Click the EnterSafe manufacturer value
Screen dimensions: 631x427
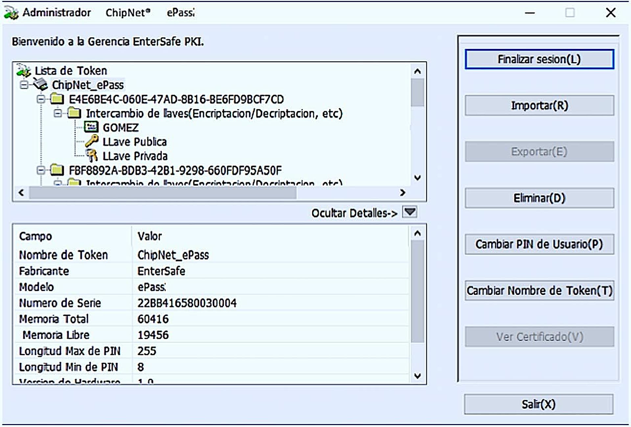coord(161,271)
